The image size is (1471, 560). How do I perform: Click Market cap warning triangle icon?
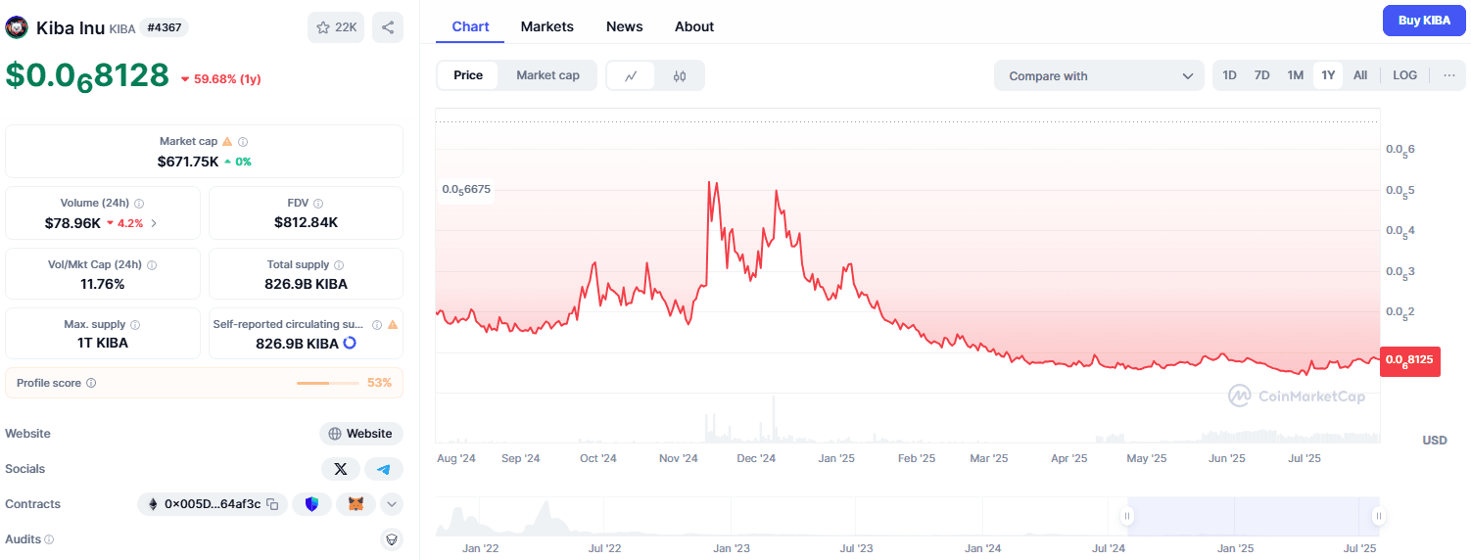pyautogui.click(x=227, y=142)
